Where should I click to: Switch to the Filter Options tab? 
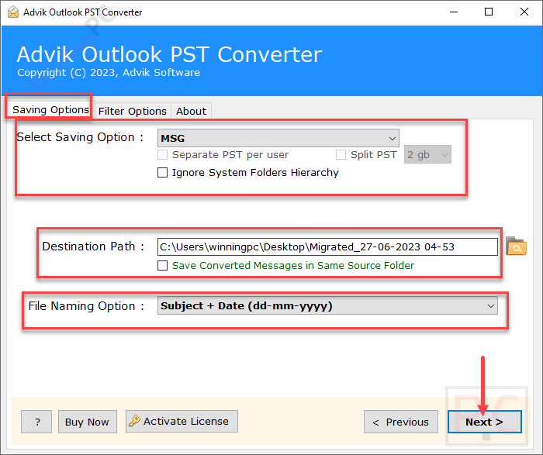(x=133, y=111)
